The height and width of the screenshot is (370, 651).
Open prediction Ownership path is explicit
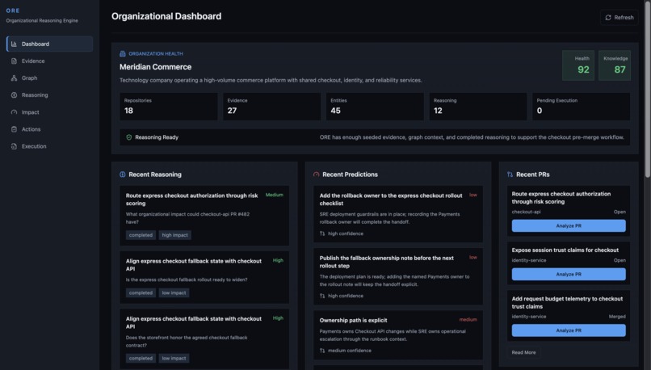coord(398,335)
